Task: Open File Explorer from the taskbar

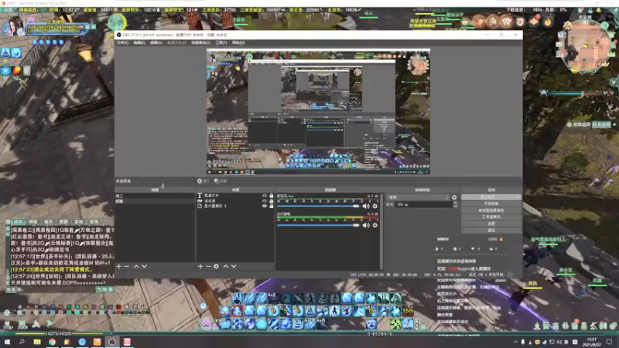Action: click(37, 342)
